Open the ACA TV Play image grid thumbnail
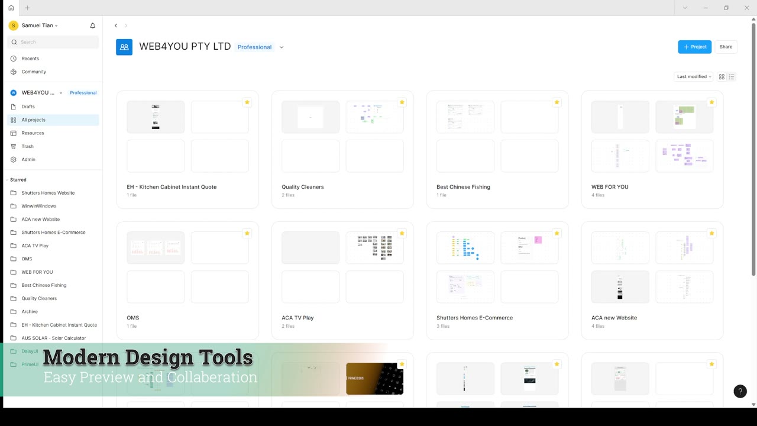The image size is (757, 426). [375, 248]
